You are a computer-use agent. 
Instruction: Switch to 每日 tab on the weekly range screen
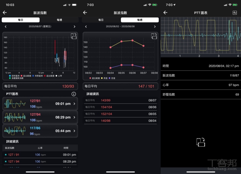[101, 20]
